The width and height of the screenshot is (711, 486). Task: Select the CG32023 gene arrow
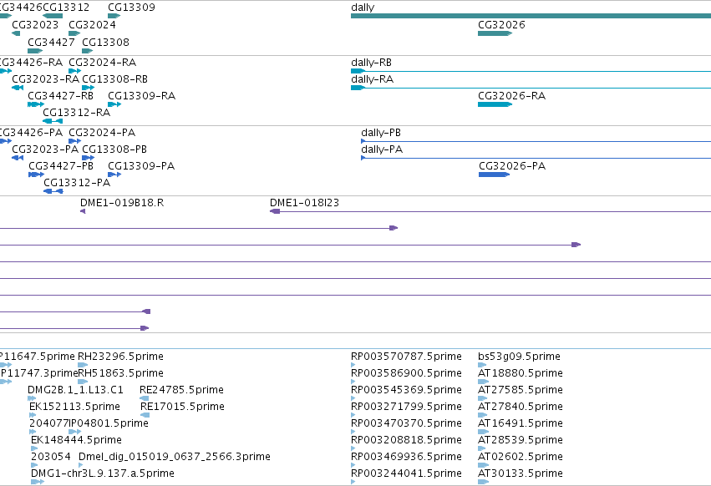[16, 33]
